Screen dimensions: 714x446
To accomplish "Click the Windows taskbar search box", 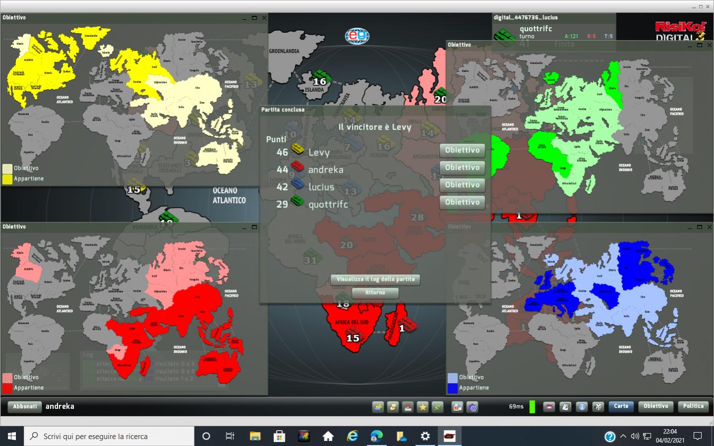I will pos(109,436).
